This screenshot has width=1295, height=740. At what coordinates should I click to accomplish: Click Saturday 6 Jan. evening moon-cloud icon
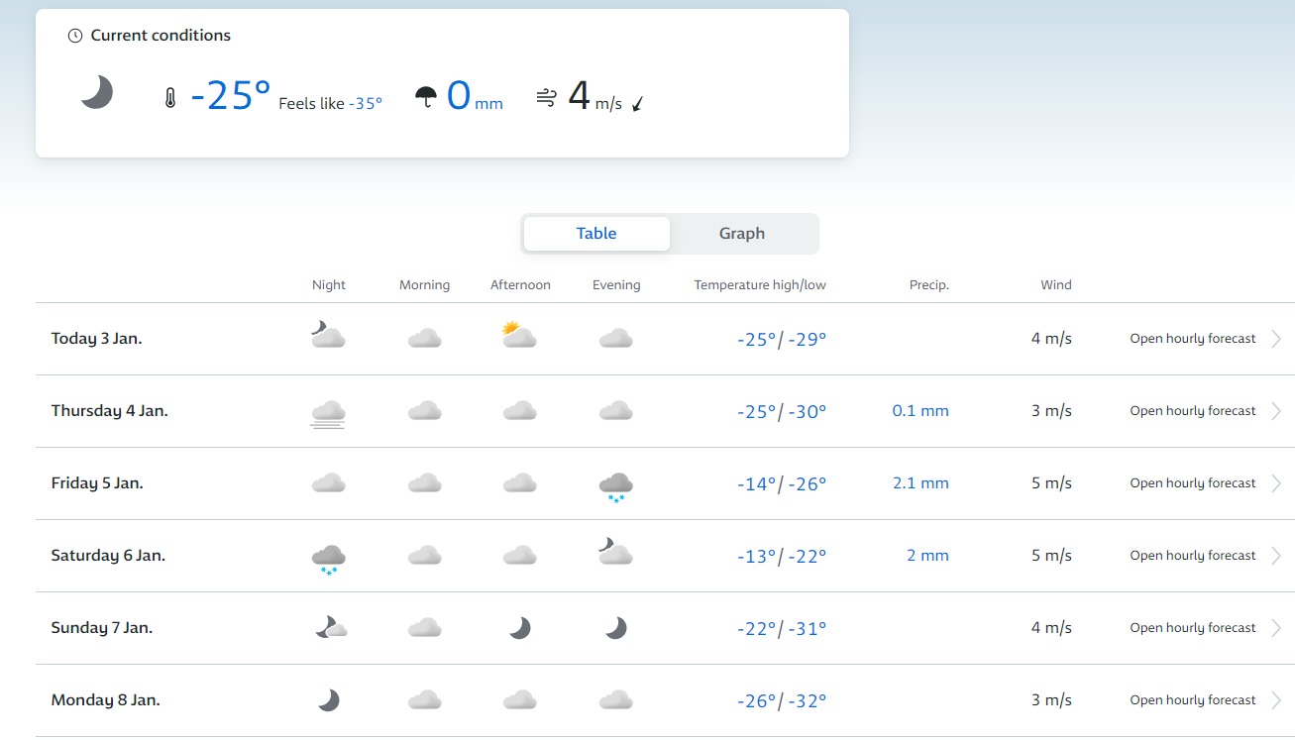pyautogui.click(x=615, y=552)
